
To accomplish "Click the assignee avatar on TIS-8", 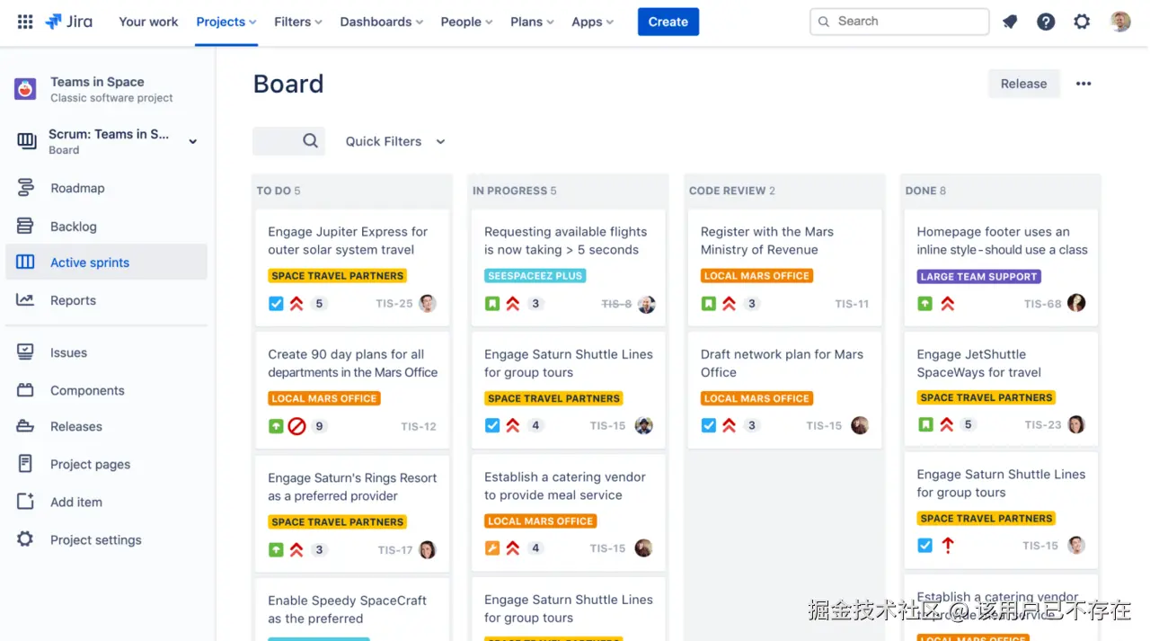I will pos(647,304).
